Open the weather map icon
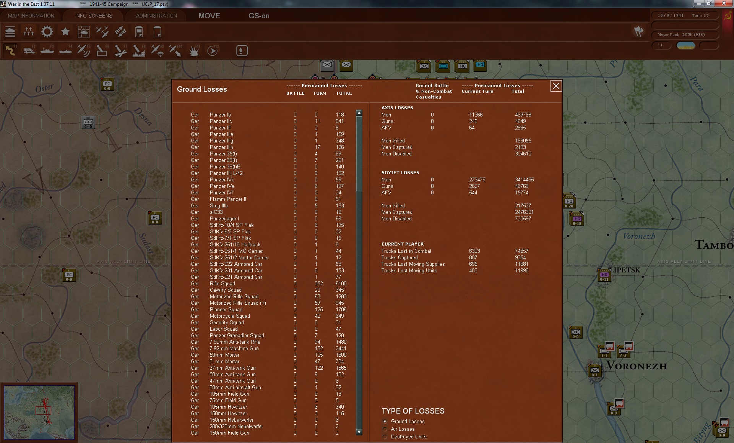Viewport: 734px width, 443px height. pos(84,32)
